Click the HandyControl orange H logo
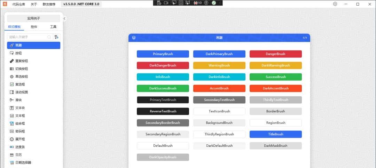The width and height of the screenshot is (376, 168). click(5, 4)
